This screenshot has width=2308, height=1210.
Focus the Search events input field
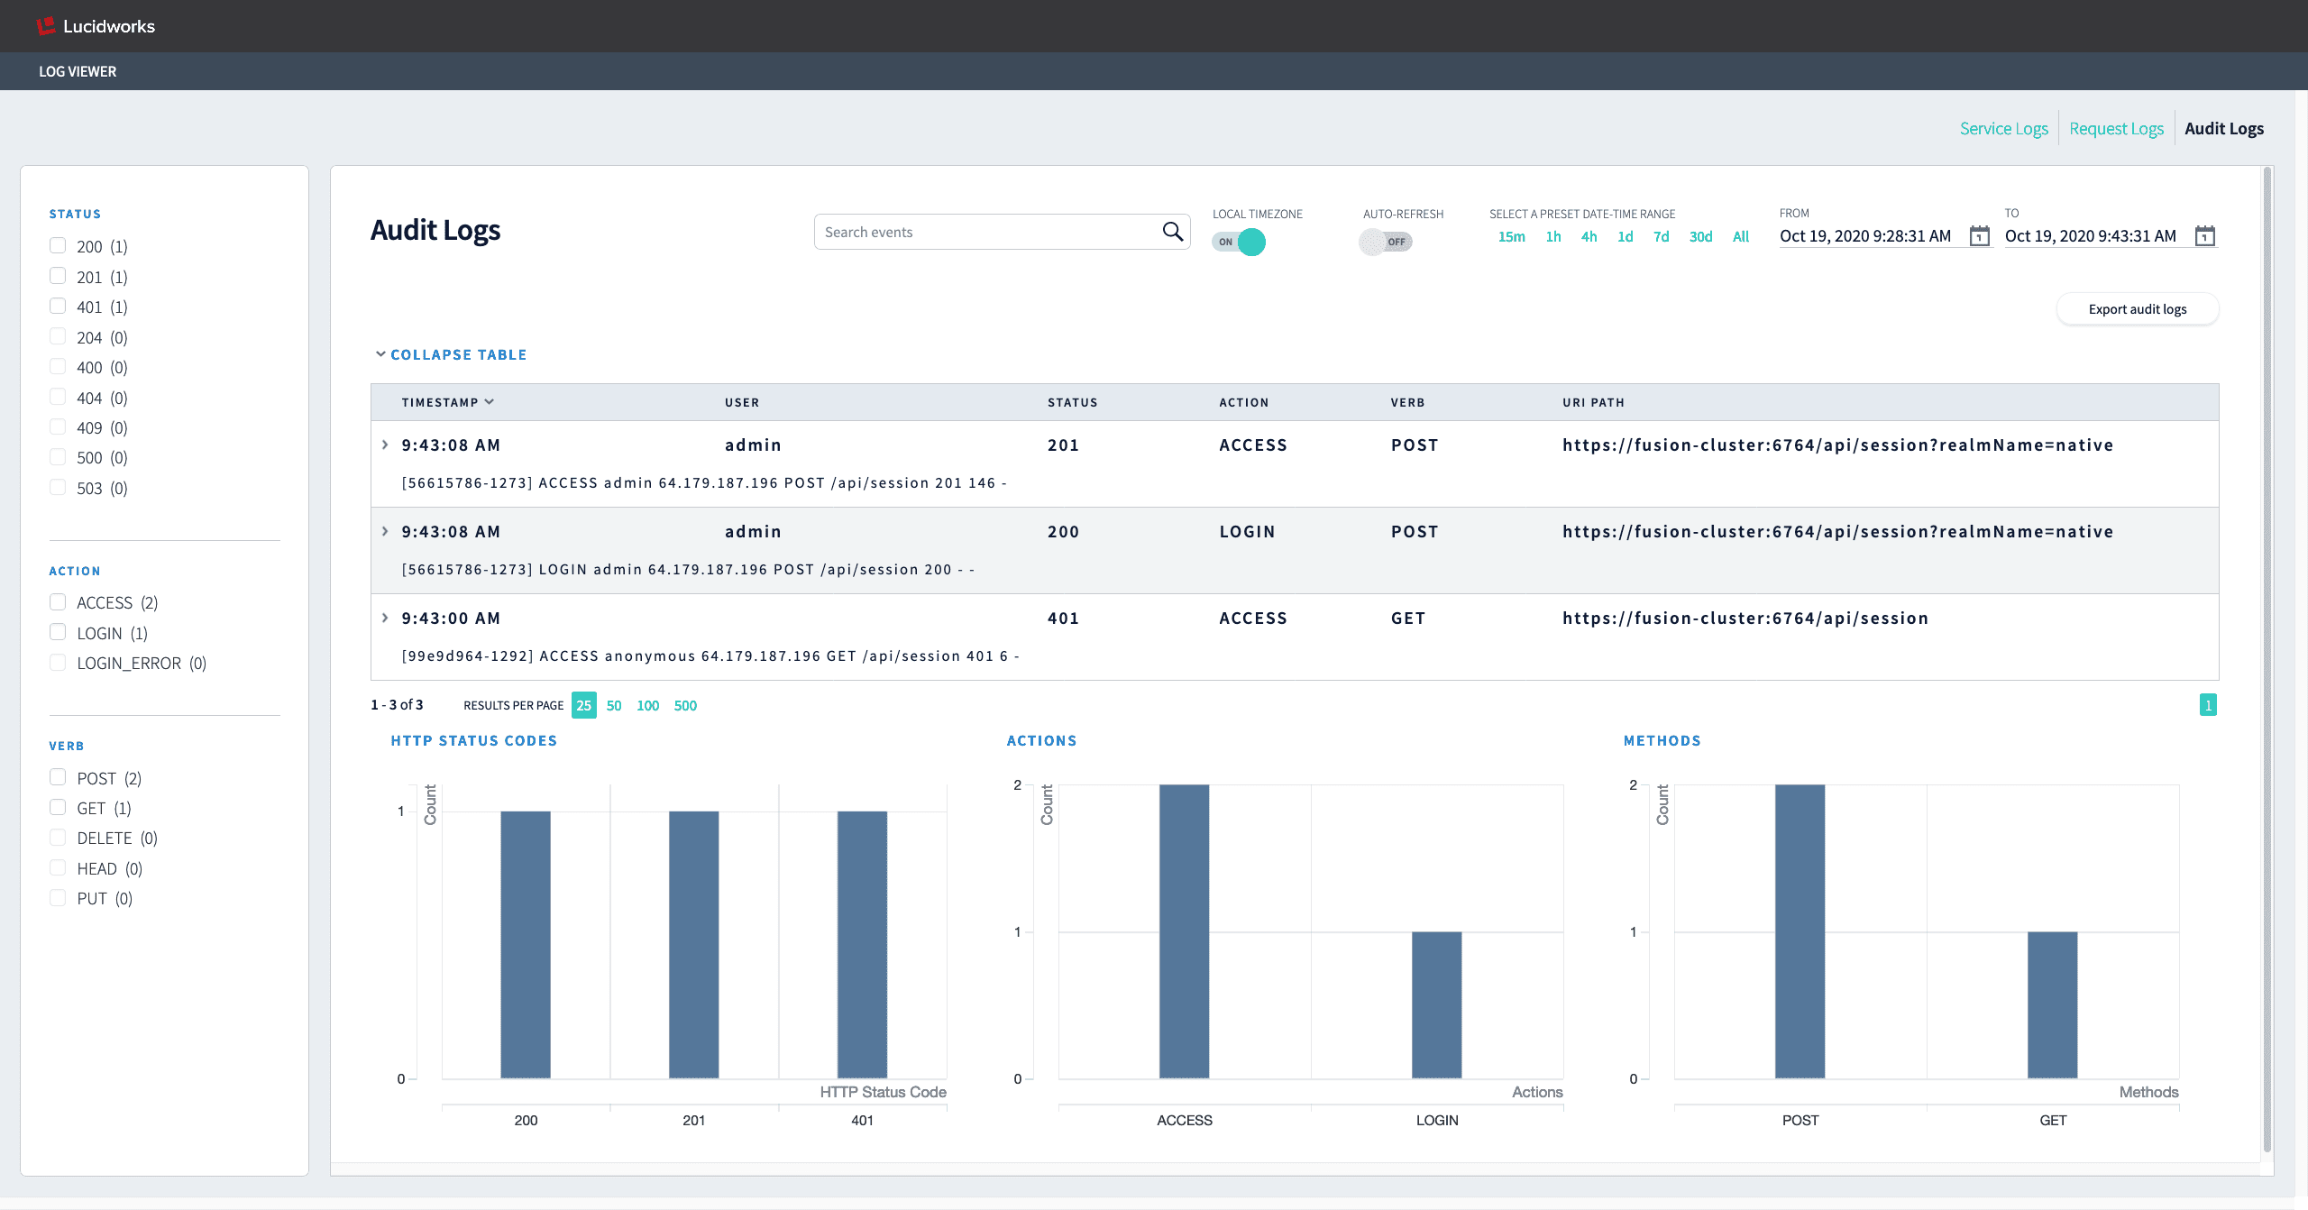tap(987, 232)
